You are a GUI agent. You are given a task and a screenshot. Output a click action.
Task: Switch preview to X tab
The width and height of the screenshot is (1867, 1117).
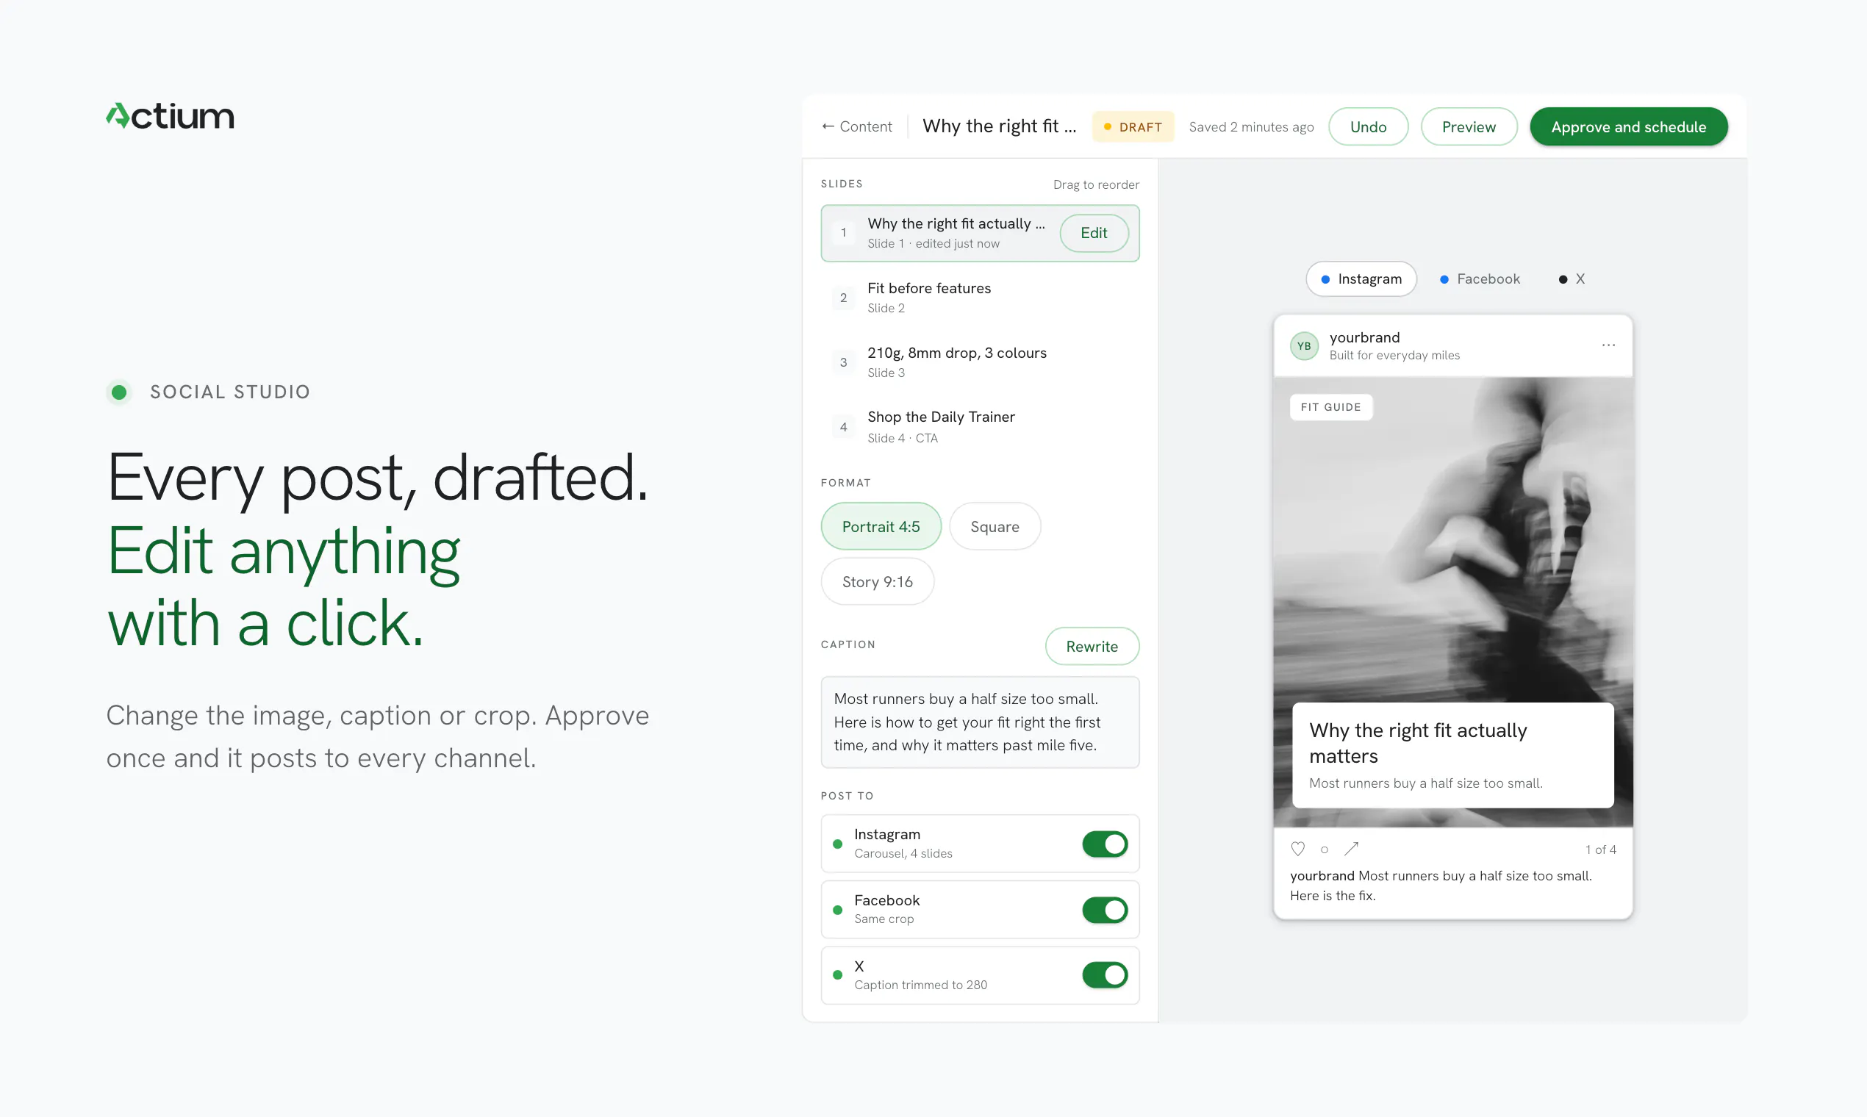coord(1572,279)
